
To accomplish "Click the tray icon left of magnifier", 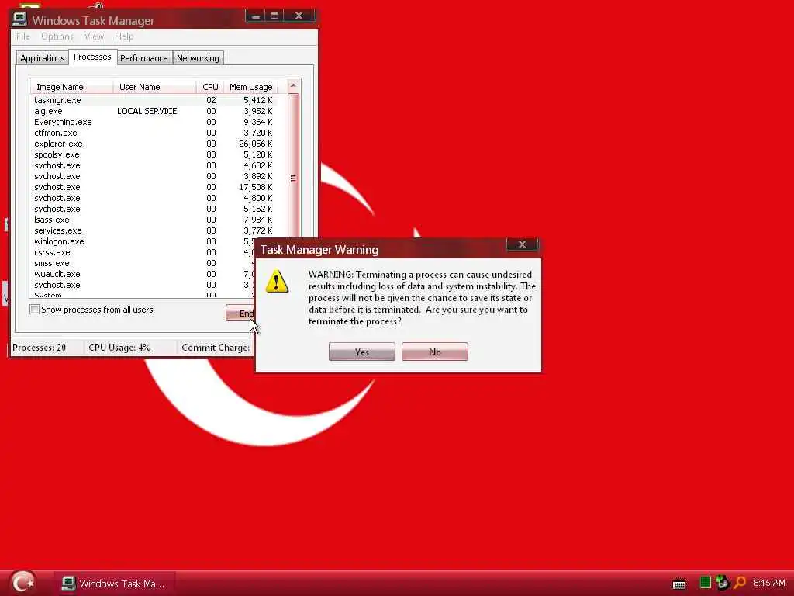I will [x=723, y=582].
